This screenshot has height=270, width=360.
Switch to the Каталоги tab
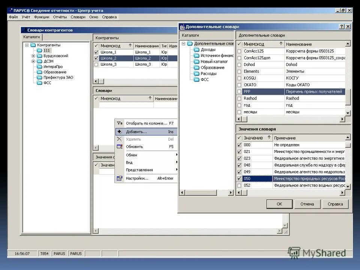pyautogui.click(x=31, y=37)
